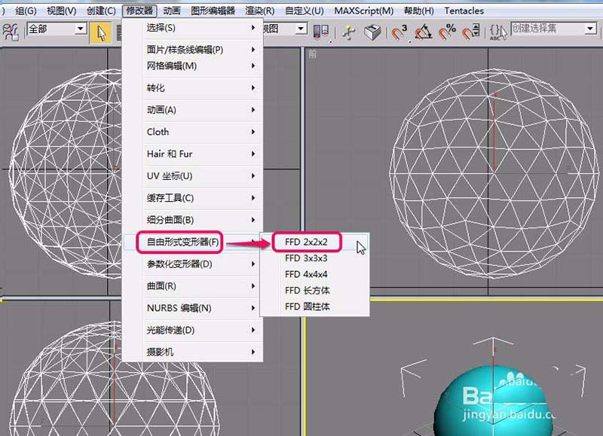
Task: Open the 动画 menu in menu bar
Action: (172, 11)
